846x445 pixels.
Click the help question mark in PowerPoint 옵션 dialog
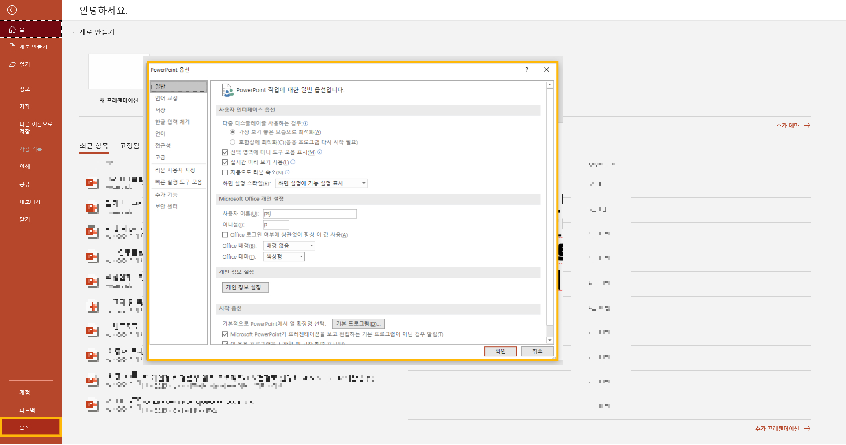click(527, 70)
